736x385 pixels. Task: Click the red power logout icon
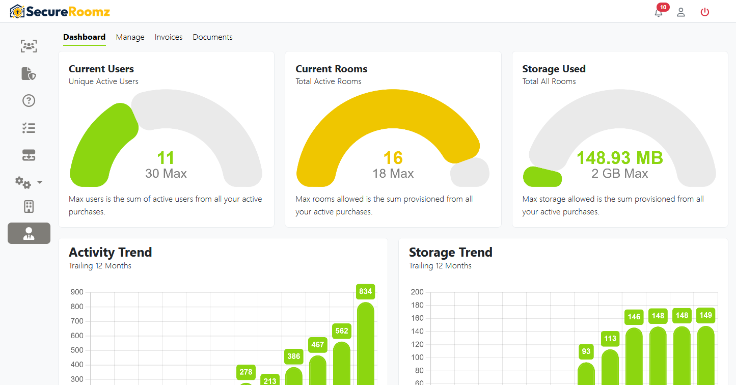[x=705, y=12]
